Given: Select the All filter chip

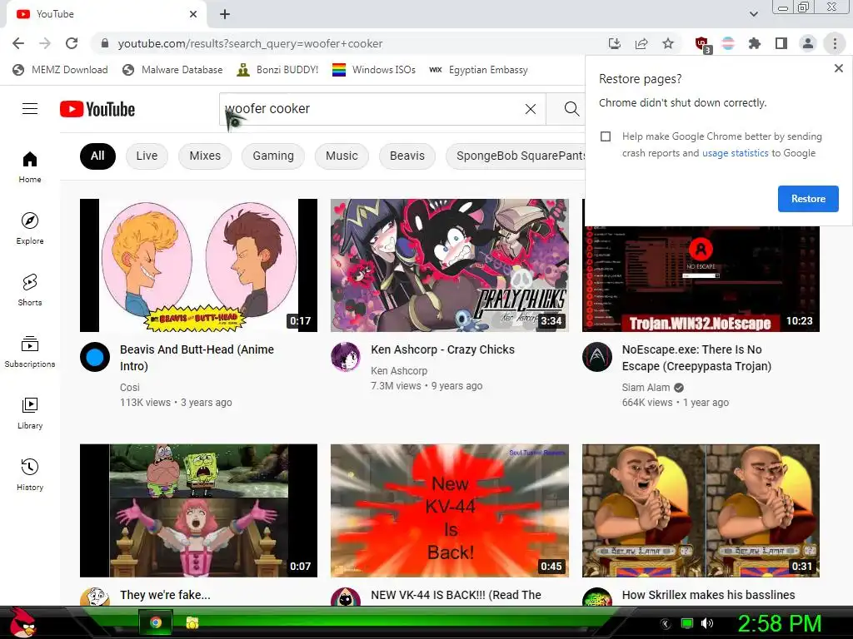Looking at the screenshot, I should point(97,156).
